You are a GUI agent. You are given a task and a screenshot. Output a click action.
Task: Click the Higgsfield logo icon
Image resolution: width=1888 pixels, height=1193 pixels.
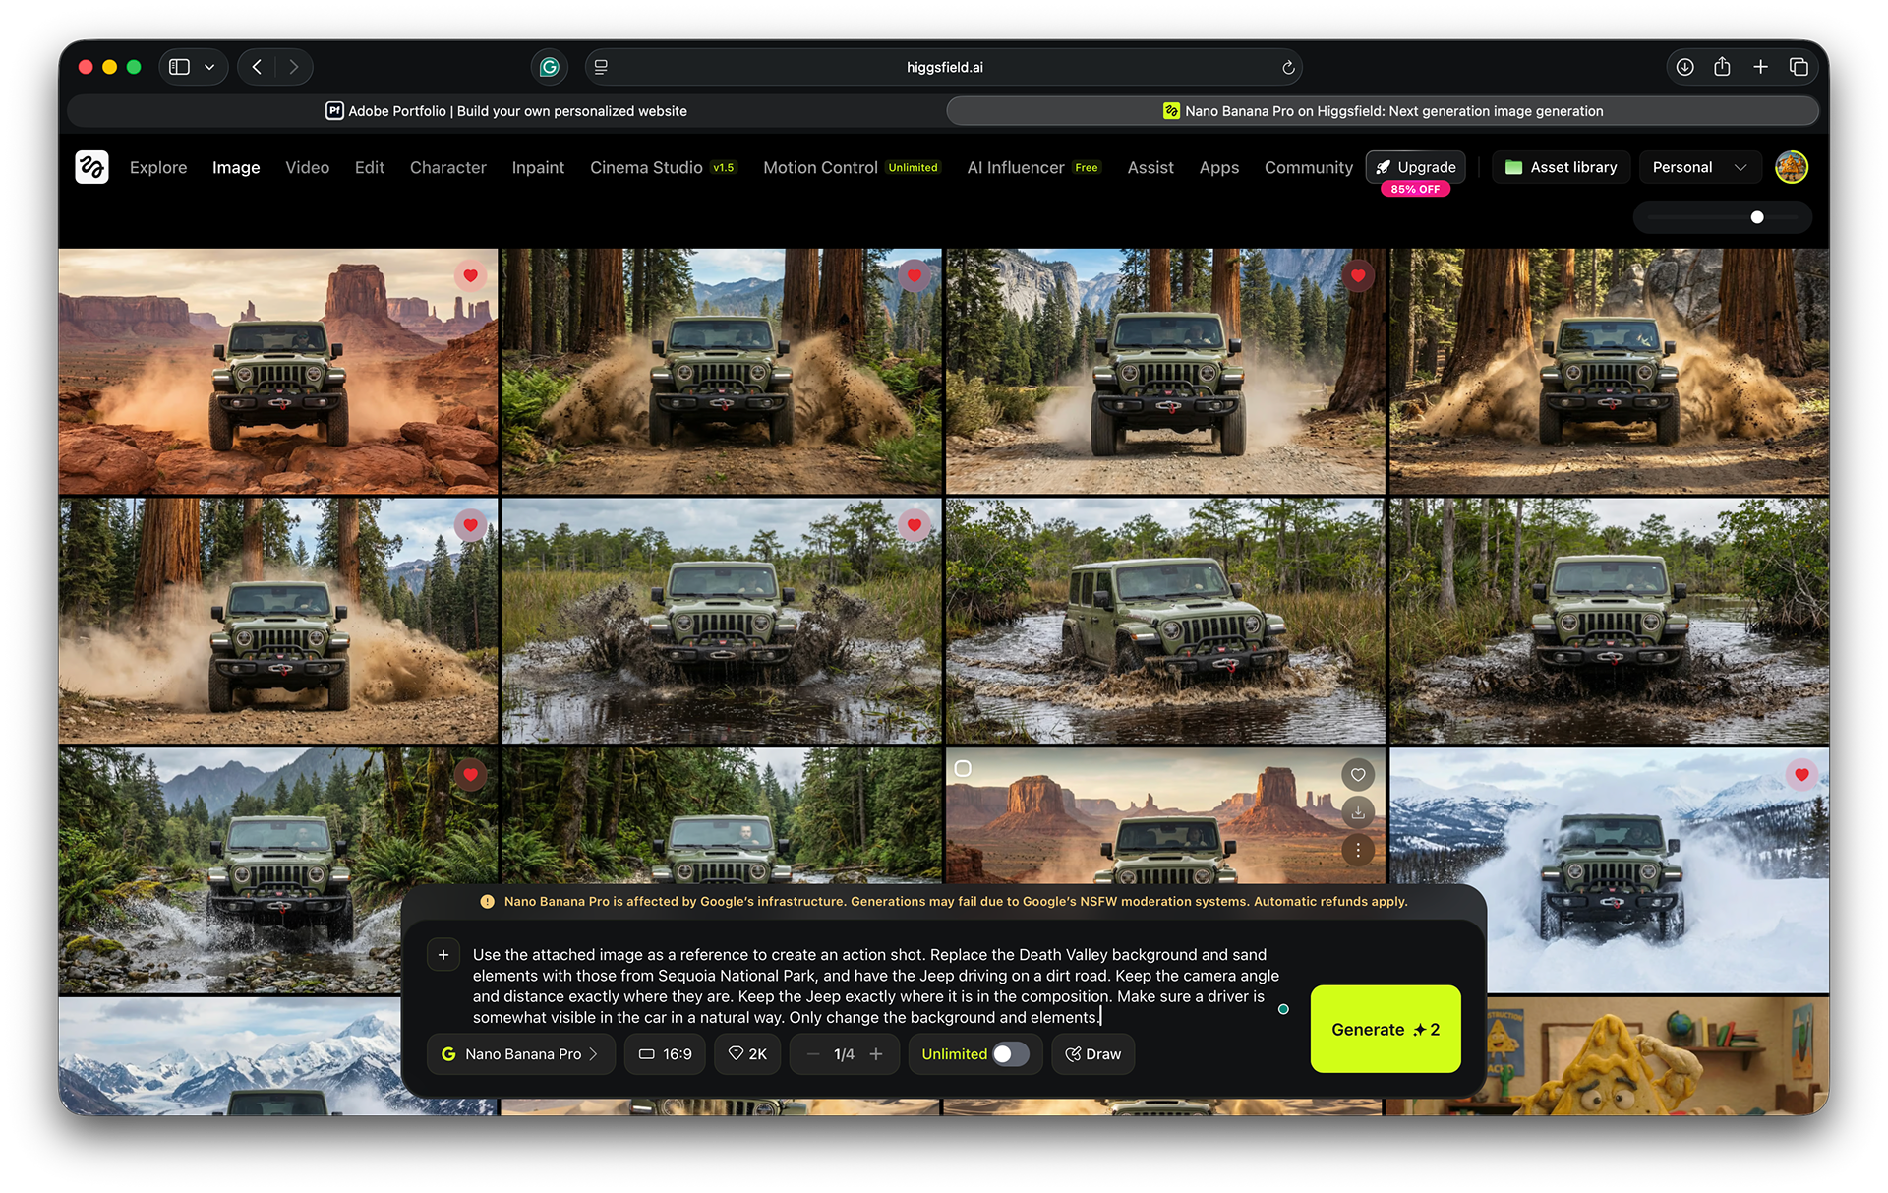click(91, 167)
